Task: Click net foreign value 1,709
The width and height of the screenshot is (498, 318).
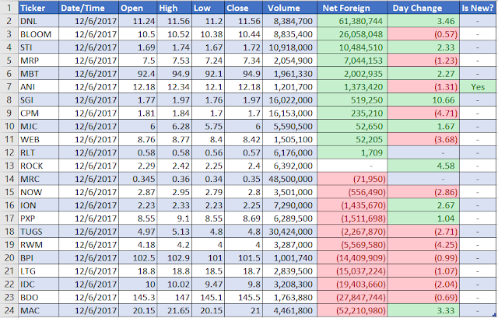Action: point(352,152)
